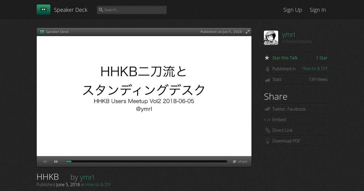Viewport: 364px width, 191px height.
Task: Toggle fullscreen with the expand icon
Action: 248,32
